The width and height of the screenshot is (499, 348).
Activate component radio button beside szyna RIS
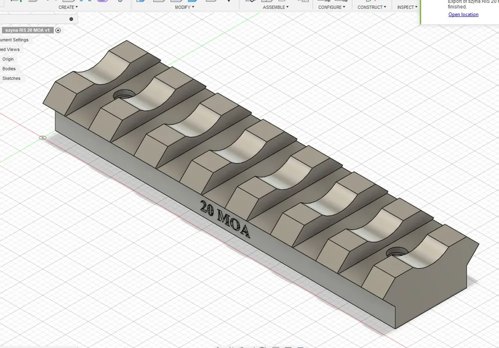click(58, 30)
